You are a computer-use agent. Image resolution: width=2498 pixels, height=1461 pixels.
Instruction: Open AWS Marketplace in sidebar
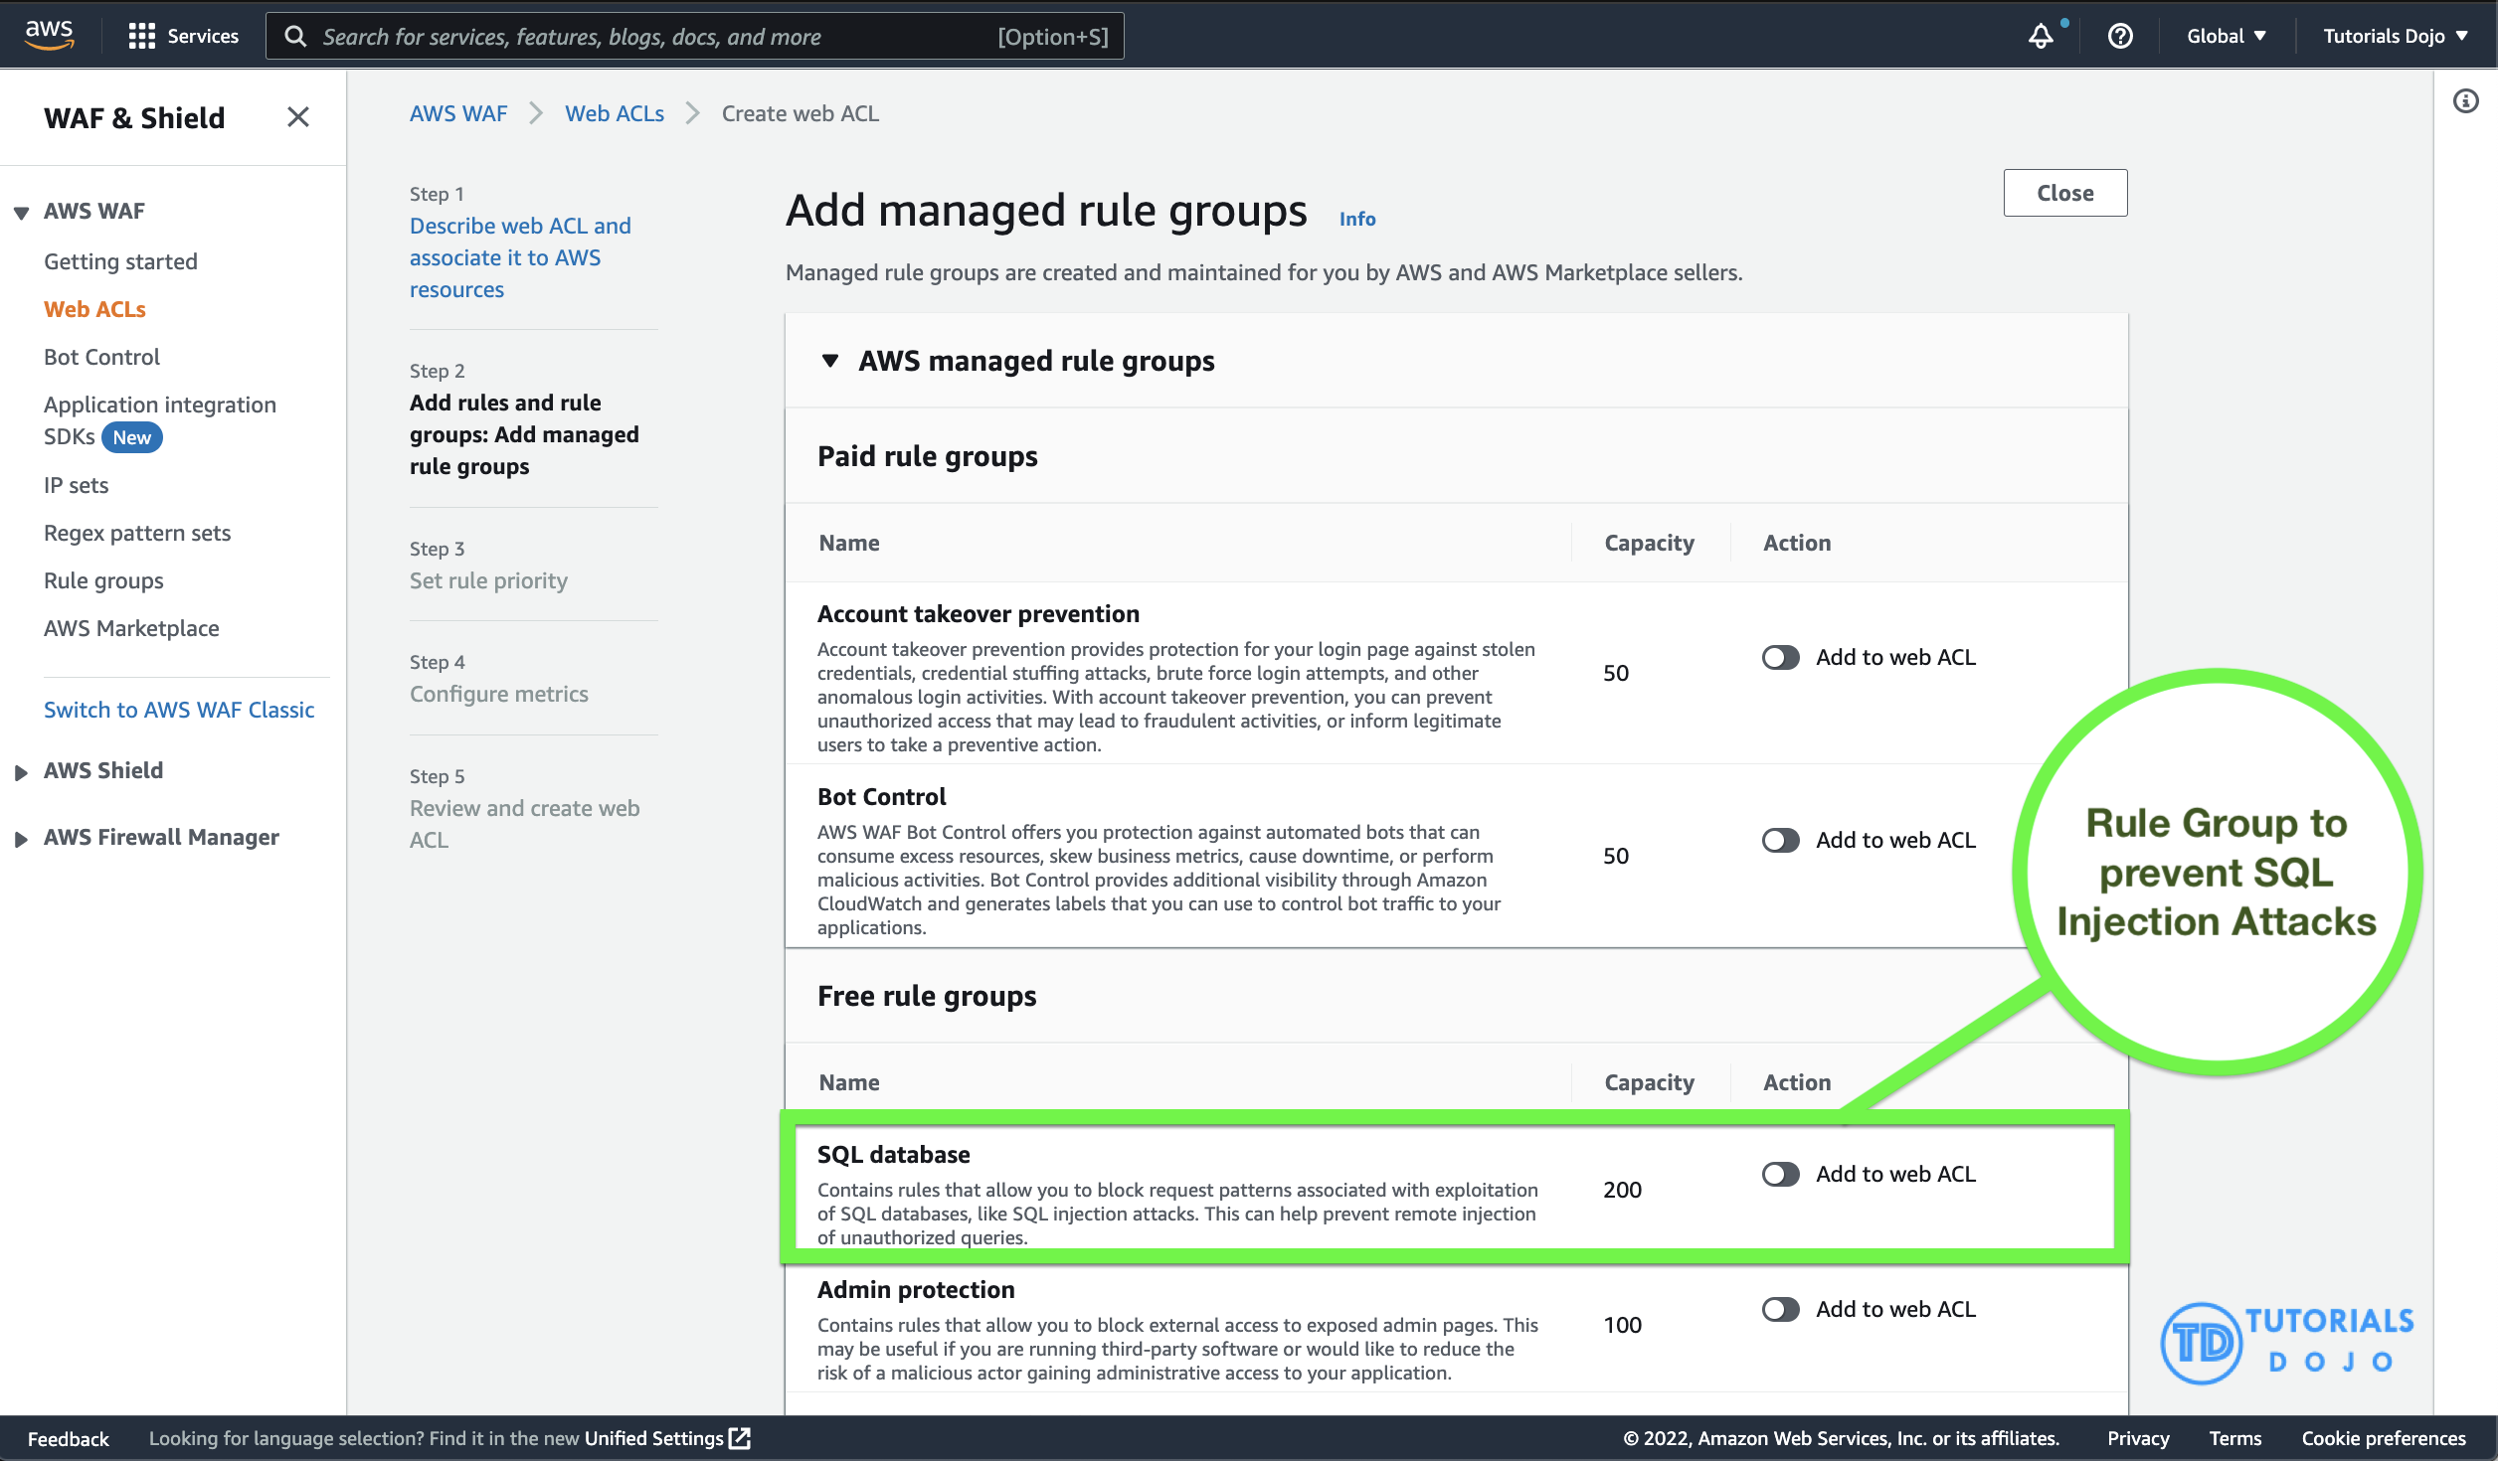pos(131,628)
